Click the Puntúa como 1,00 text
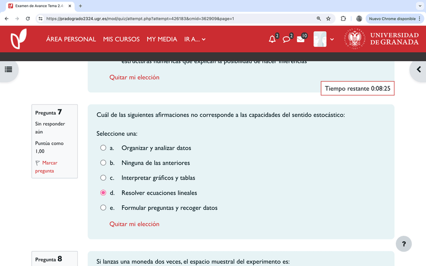This screenshot has height=266, width=426. pos(49,147)
